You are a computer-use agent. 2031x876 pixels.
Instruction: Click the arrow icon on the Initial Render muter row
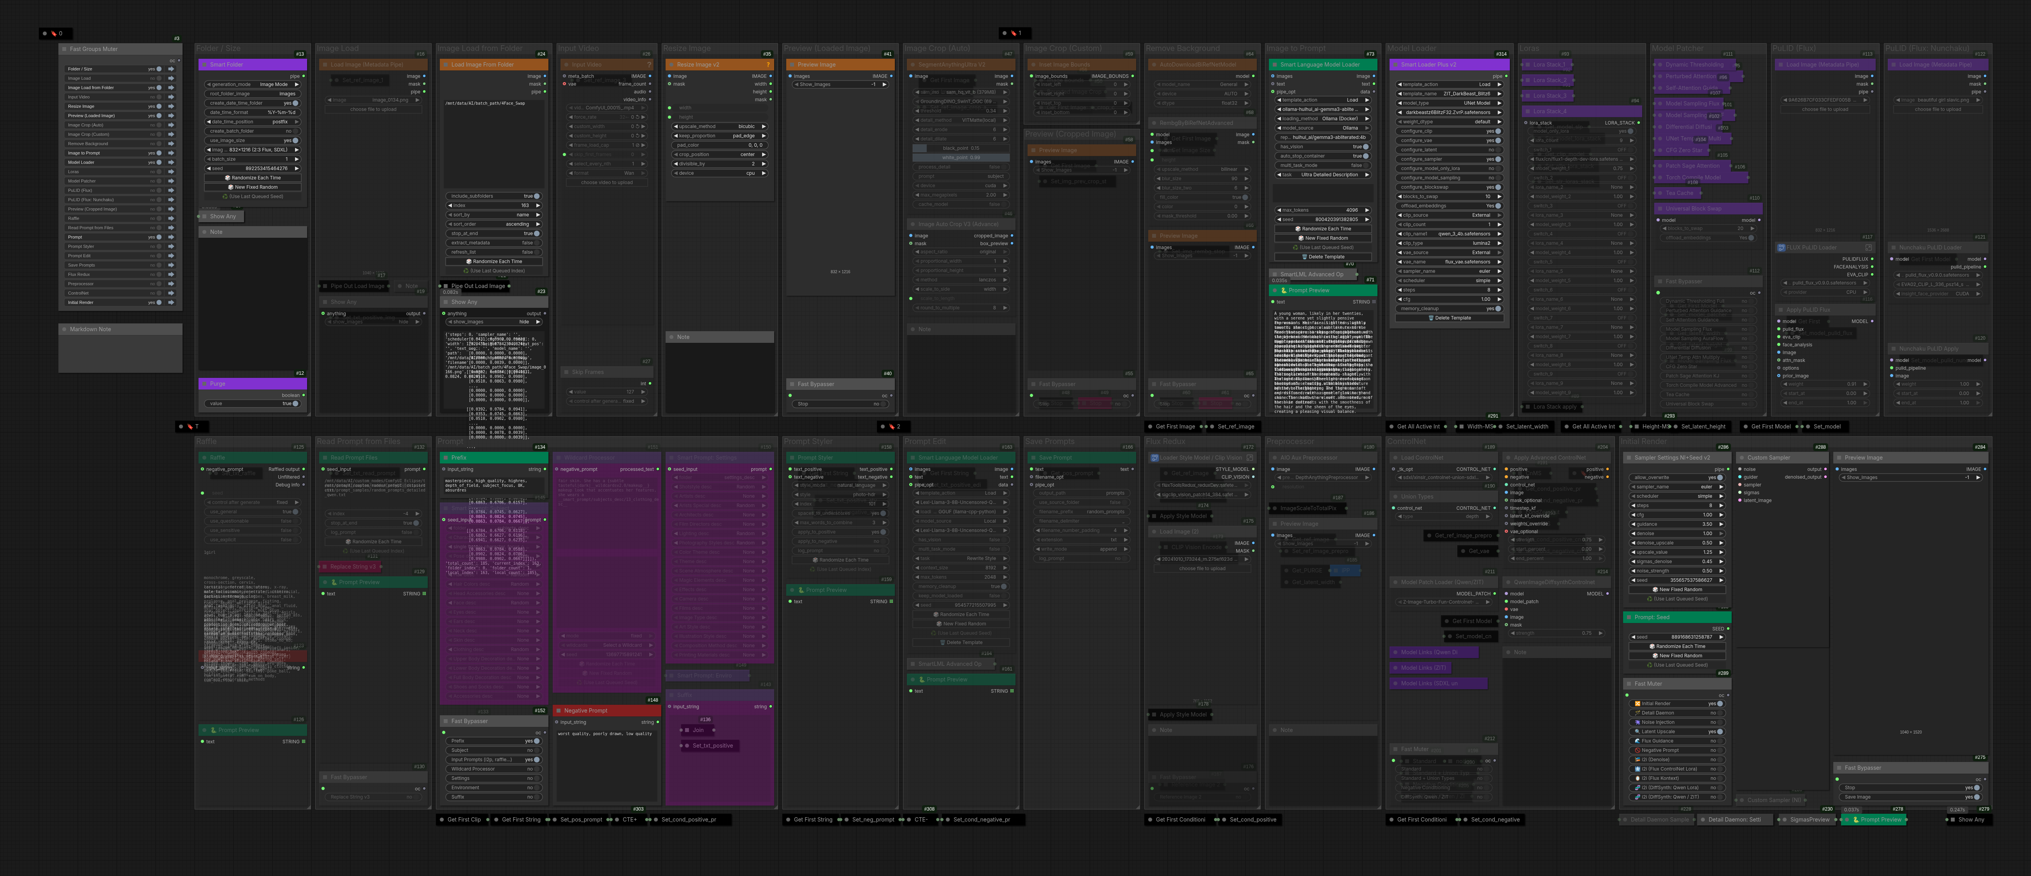click(x=171, y=303)
